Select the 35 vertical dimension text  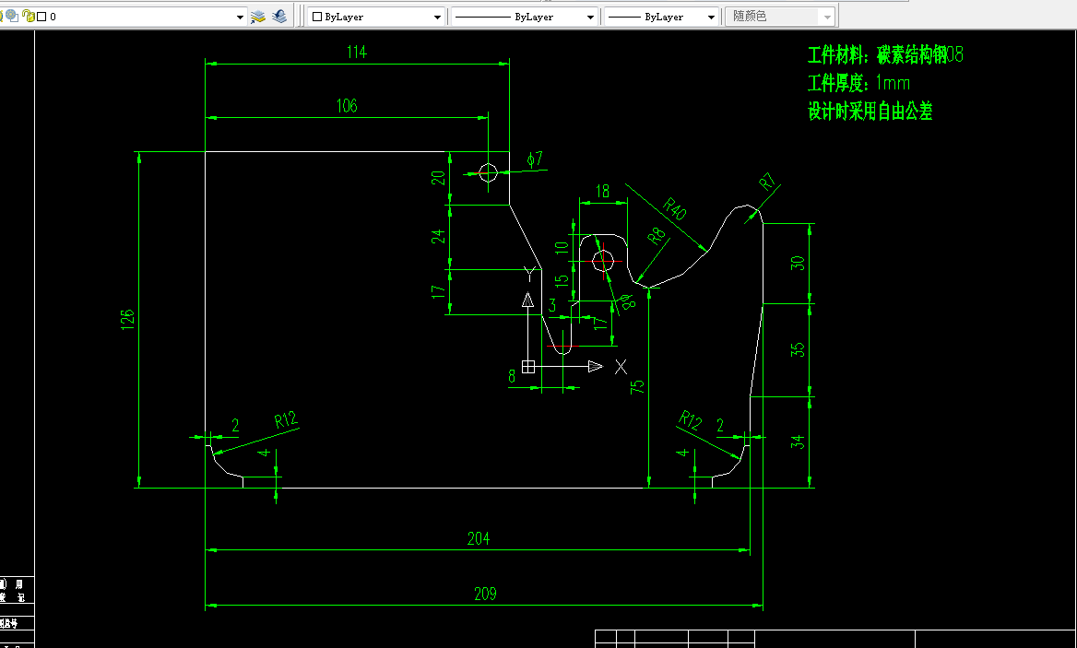pos(798,349)
